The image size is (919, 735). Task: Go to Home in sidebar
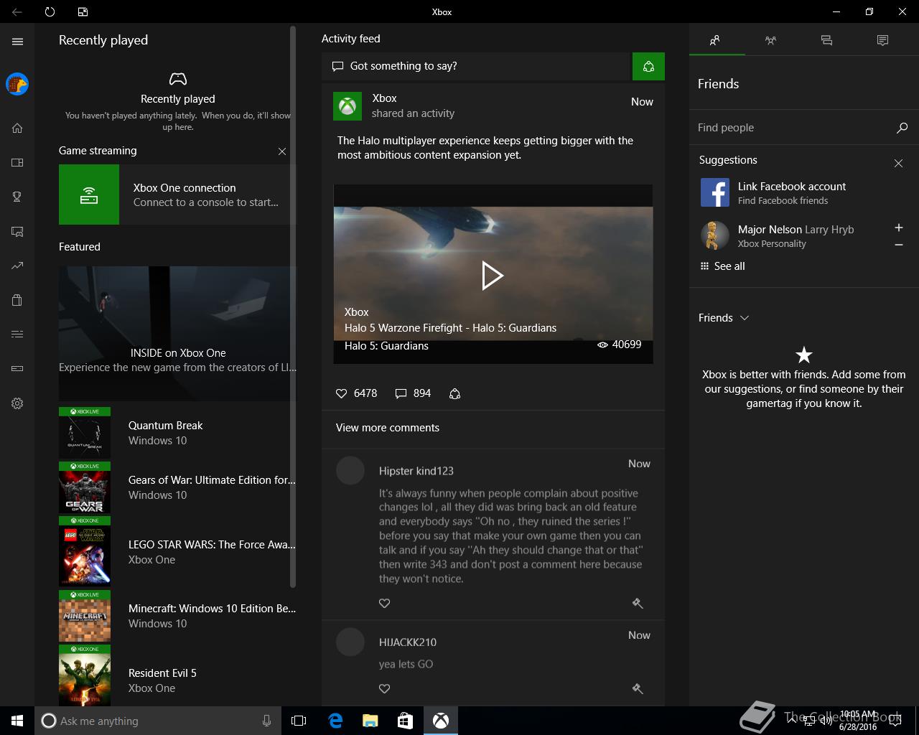(17, 128)
